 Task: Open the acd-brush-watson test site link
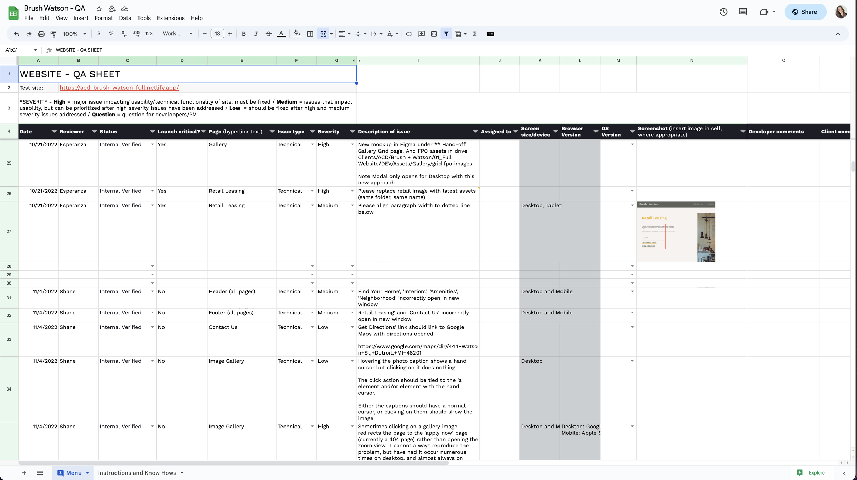tap(119, 88)
